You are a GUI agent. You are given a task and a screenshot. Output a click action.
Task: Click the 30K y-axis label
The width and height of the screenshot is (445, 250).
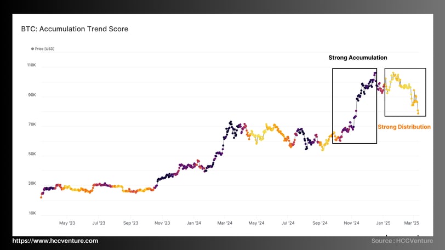32,184
